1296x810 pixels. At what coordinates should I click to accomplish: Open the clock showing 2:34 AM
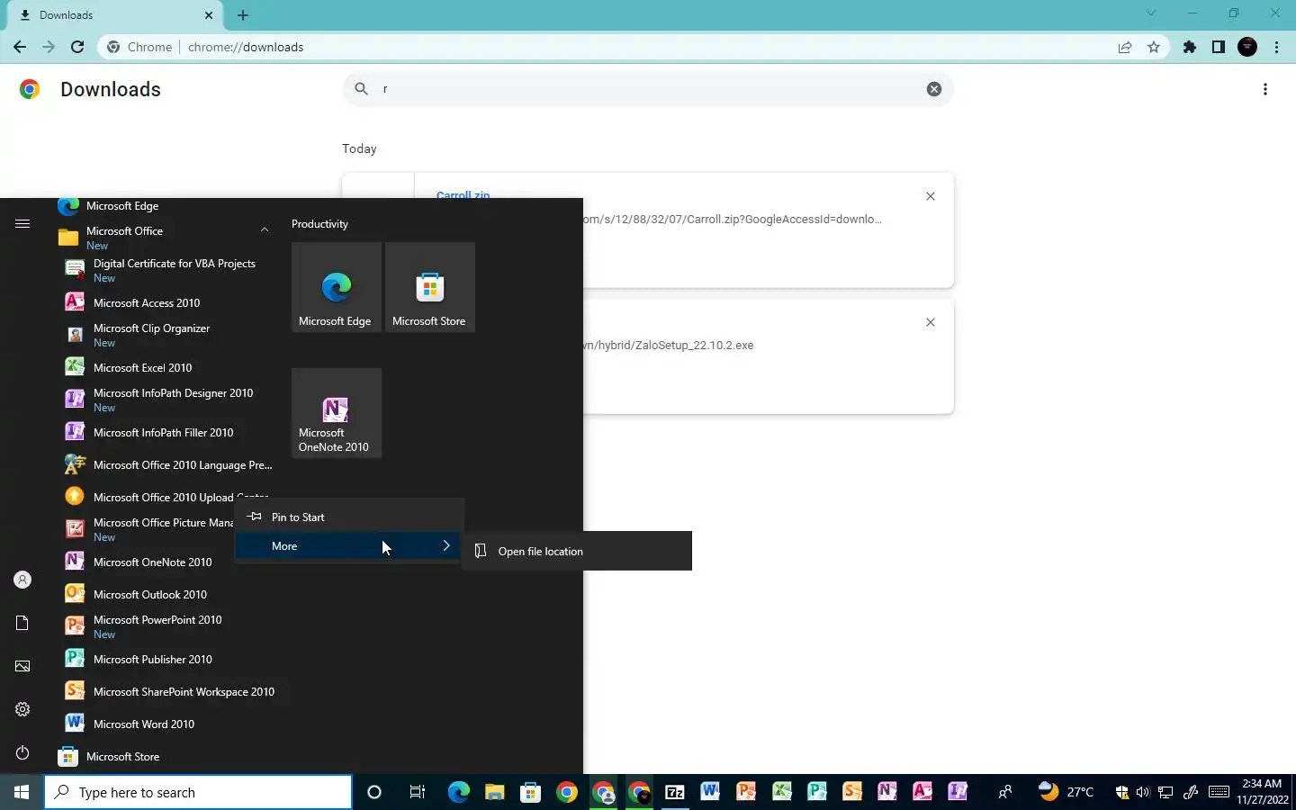pyautogui.click(x=1262, y=792)
